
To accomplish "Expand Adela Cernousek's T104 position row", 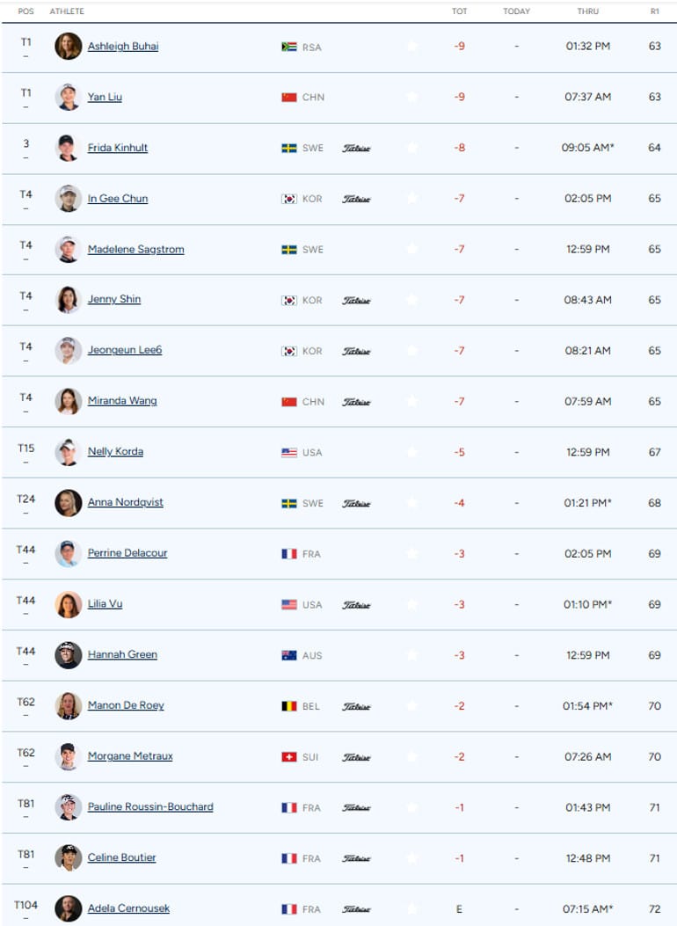I will point(26,909).
